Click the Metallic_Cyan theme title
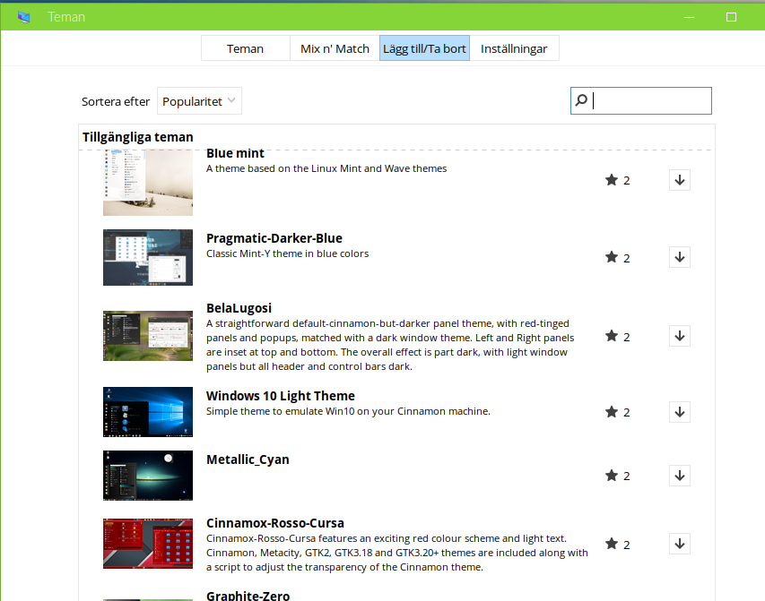765x601 pixels. pos(248,459)
